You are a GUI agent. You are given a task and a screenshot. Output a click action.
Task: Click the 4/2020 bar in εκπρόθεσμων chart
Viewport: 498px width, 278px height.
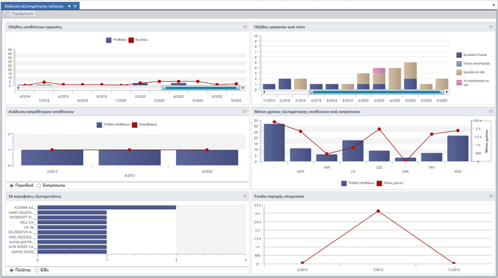tap(207, 157)
